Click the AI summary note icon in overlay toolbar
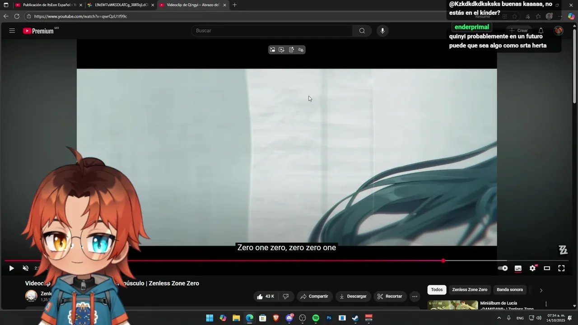 (291, 50)
